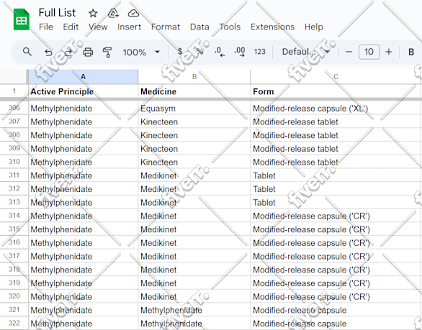Redo the last action
Screen dimensions: 422x330
tap(68, 52)
